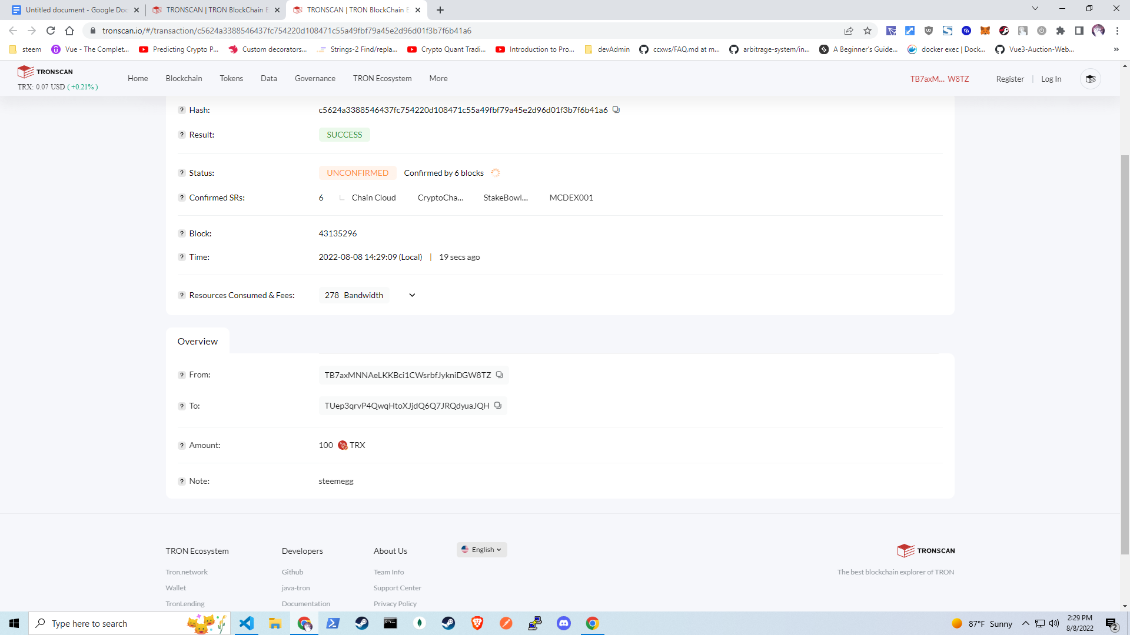Click the browser address bar URL
1130x635 pixels.
pyautogui.click(x=287, y=31)
